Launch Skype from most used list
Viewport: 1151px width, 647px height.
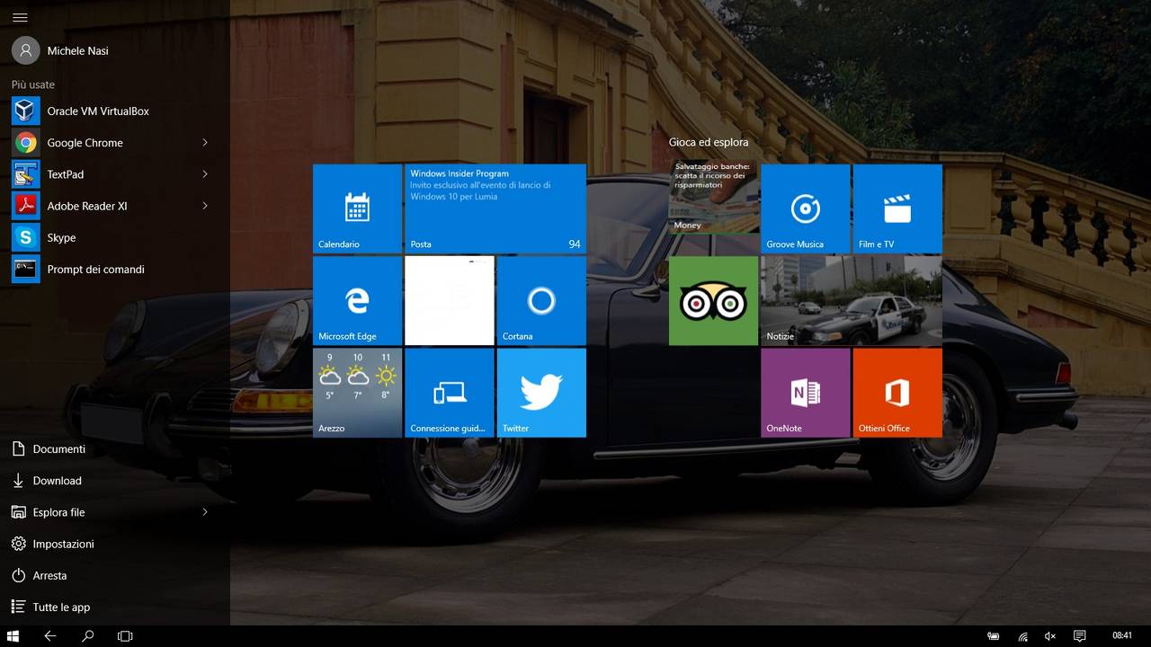(61, 238)
